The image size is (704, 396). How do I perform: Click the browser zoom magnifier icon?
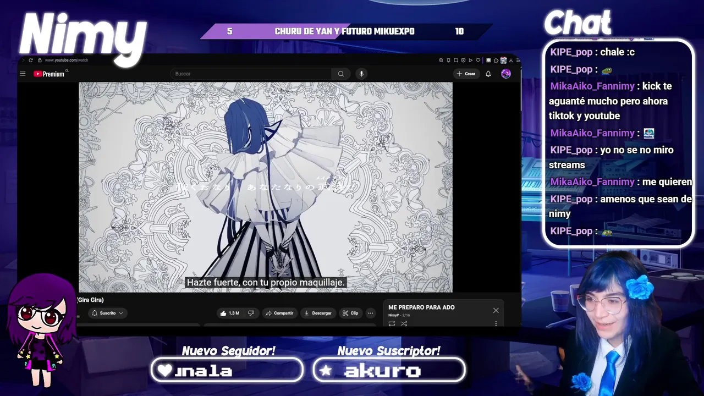(x=441, y=61)
